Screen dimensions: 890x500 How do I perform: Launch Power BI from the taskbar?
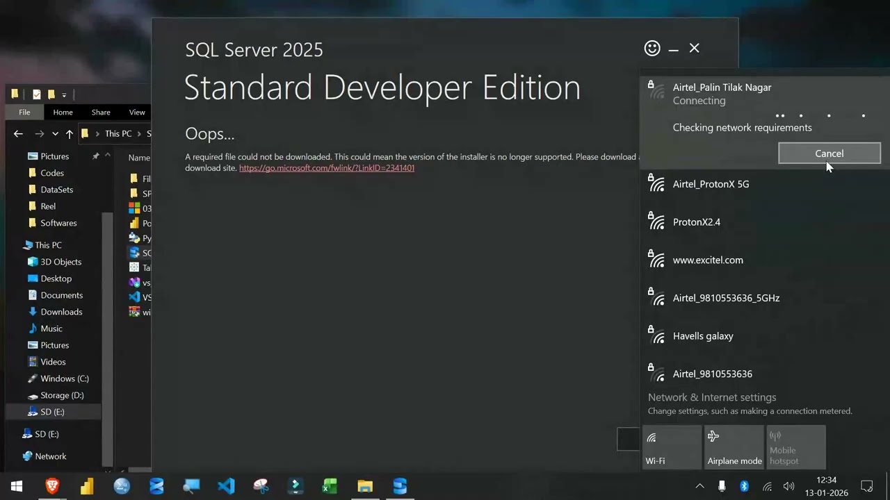(87, 486)
